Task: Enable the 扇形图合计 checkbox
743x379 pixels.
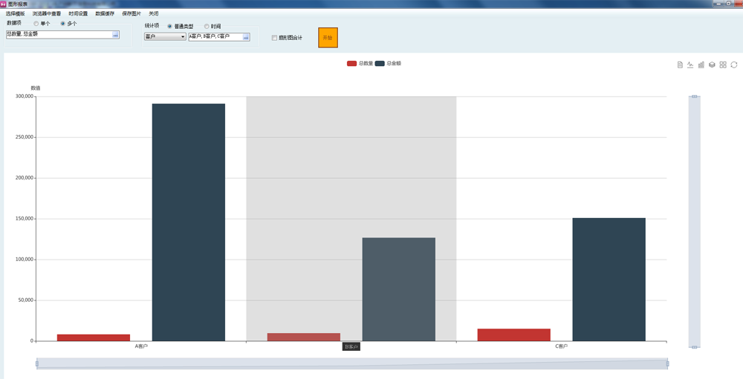Action: click(274, 38)
